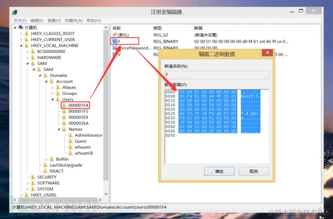Expand the Builtin node

click(x=46, y=159)
